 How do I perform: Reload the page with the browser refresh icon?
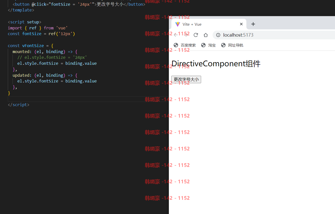pos(196,35)
